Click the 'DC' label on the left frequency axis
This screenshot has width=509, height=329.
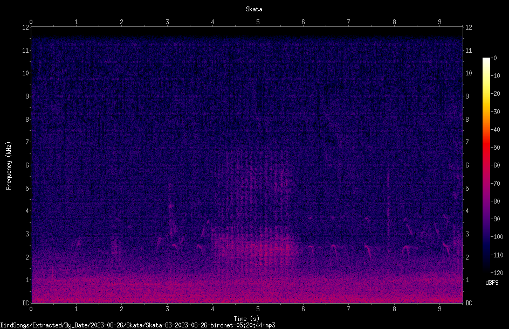coord(26,303)
